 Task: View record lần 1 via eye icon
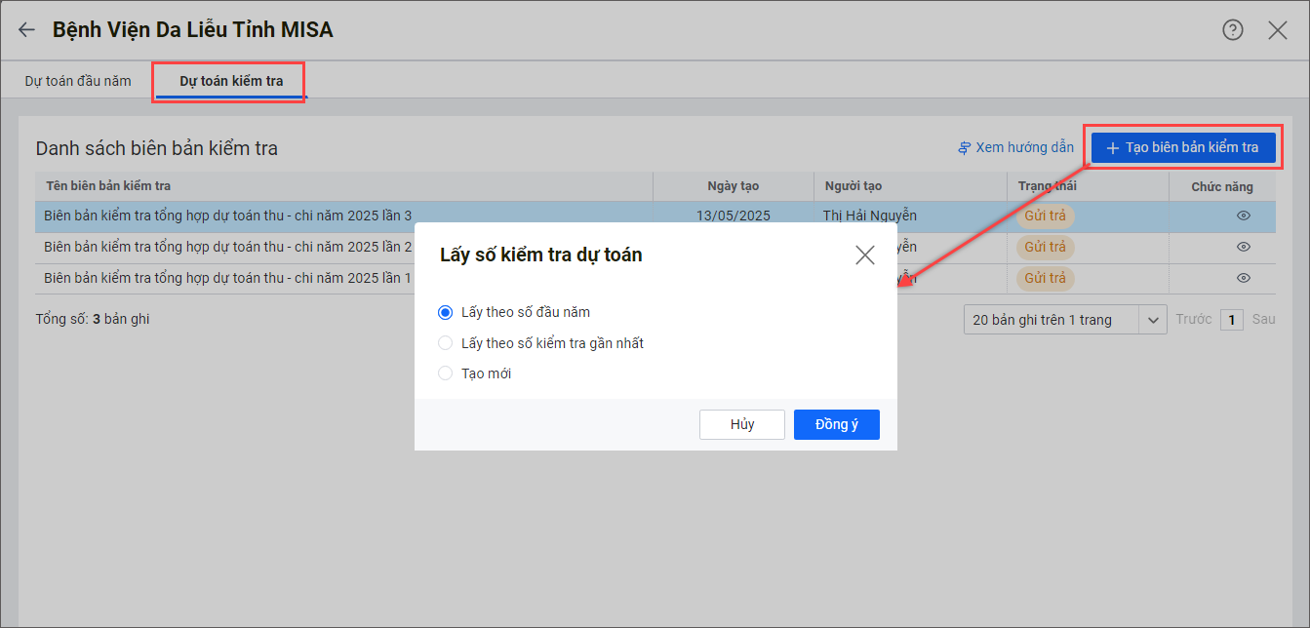coord(1243,278)
